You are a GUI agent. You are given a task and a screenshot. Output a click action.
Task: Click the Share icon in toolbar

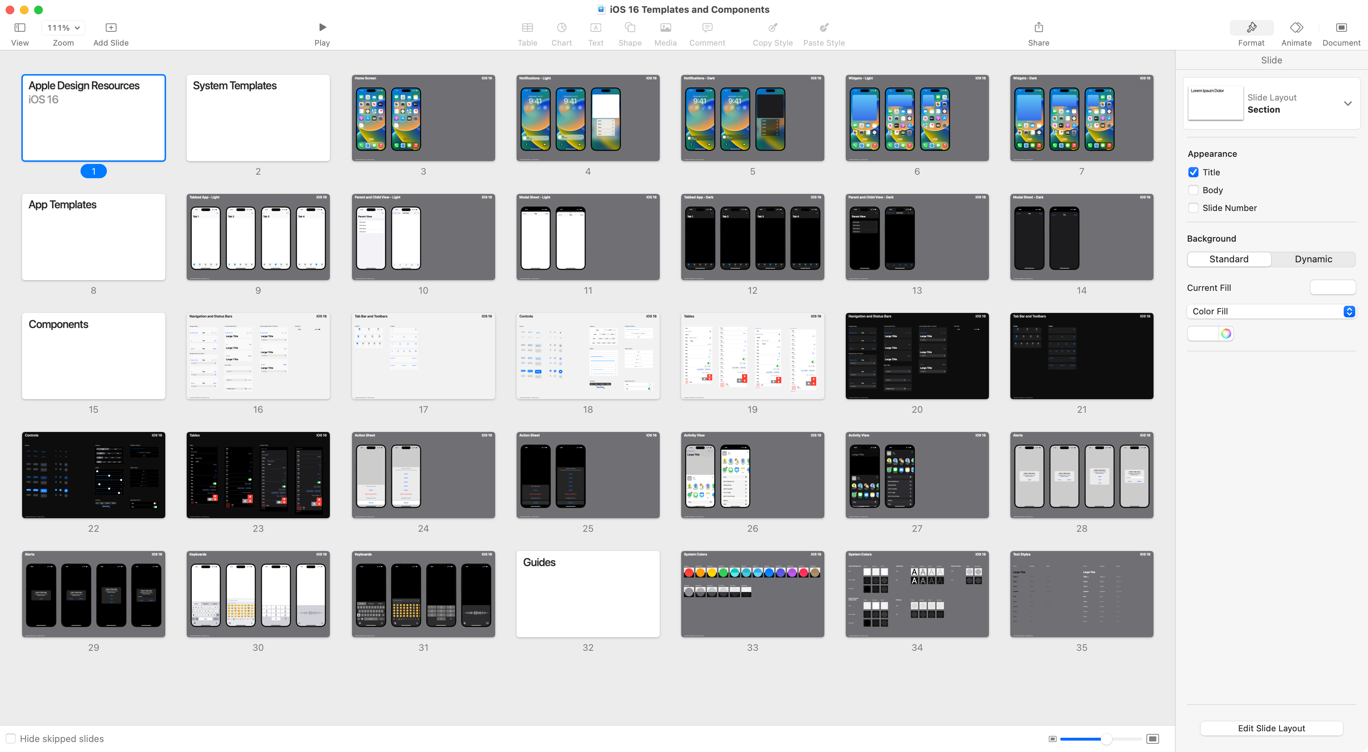pos(1038,28)
